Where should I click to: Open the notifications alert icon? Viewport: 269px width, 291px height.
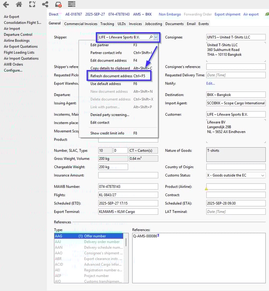[x=58, y=5]
